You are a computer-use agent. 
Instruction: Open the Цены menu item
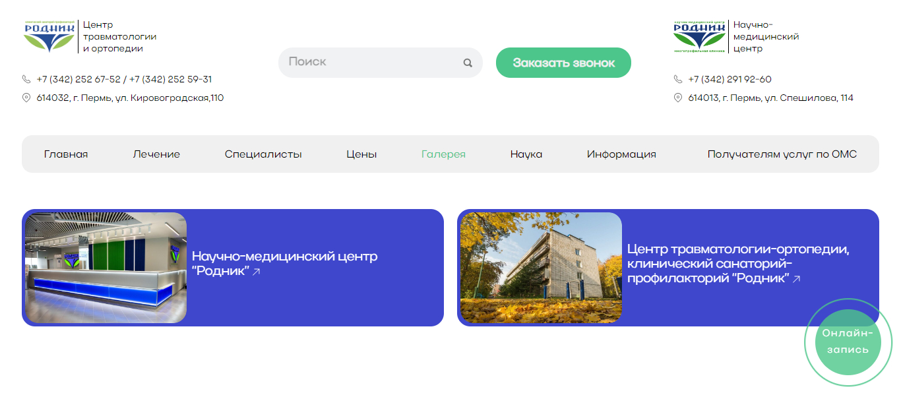(361, 154)
